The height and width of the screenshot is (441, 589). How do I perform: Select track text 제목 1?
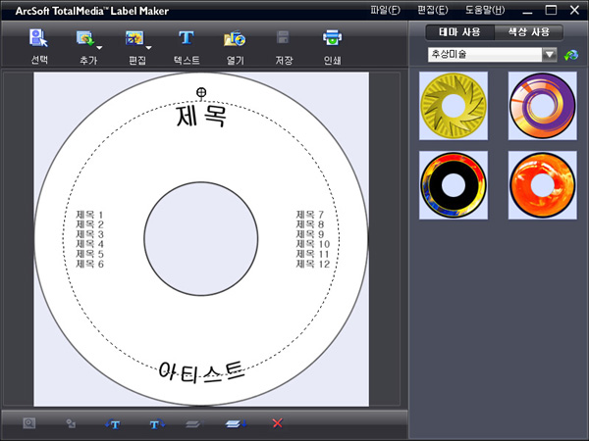(89, 215)
